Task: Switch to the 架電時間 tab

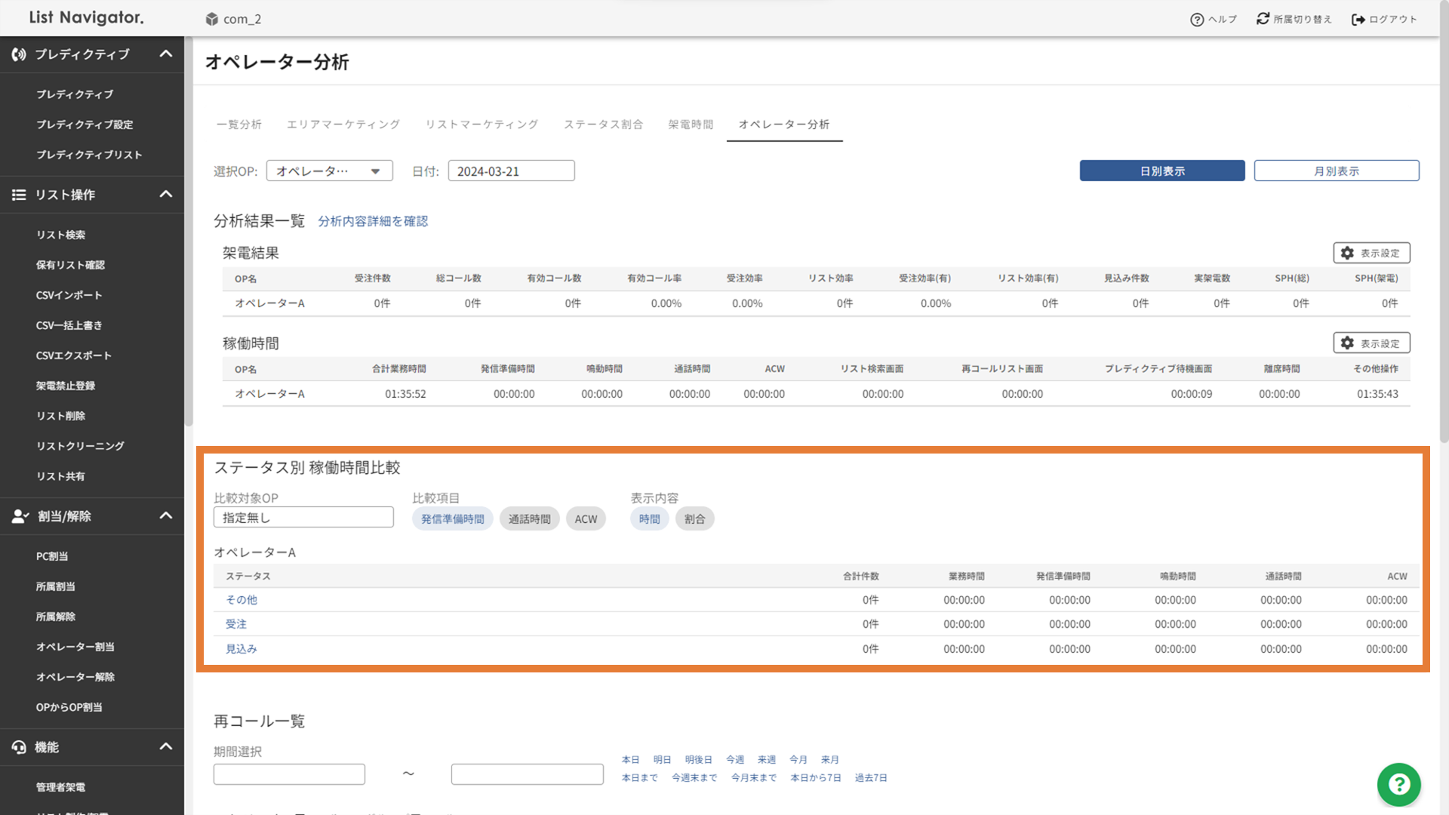Action: [x=690, y=125]
